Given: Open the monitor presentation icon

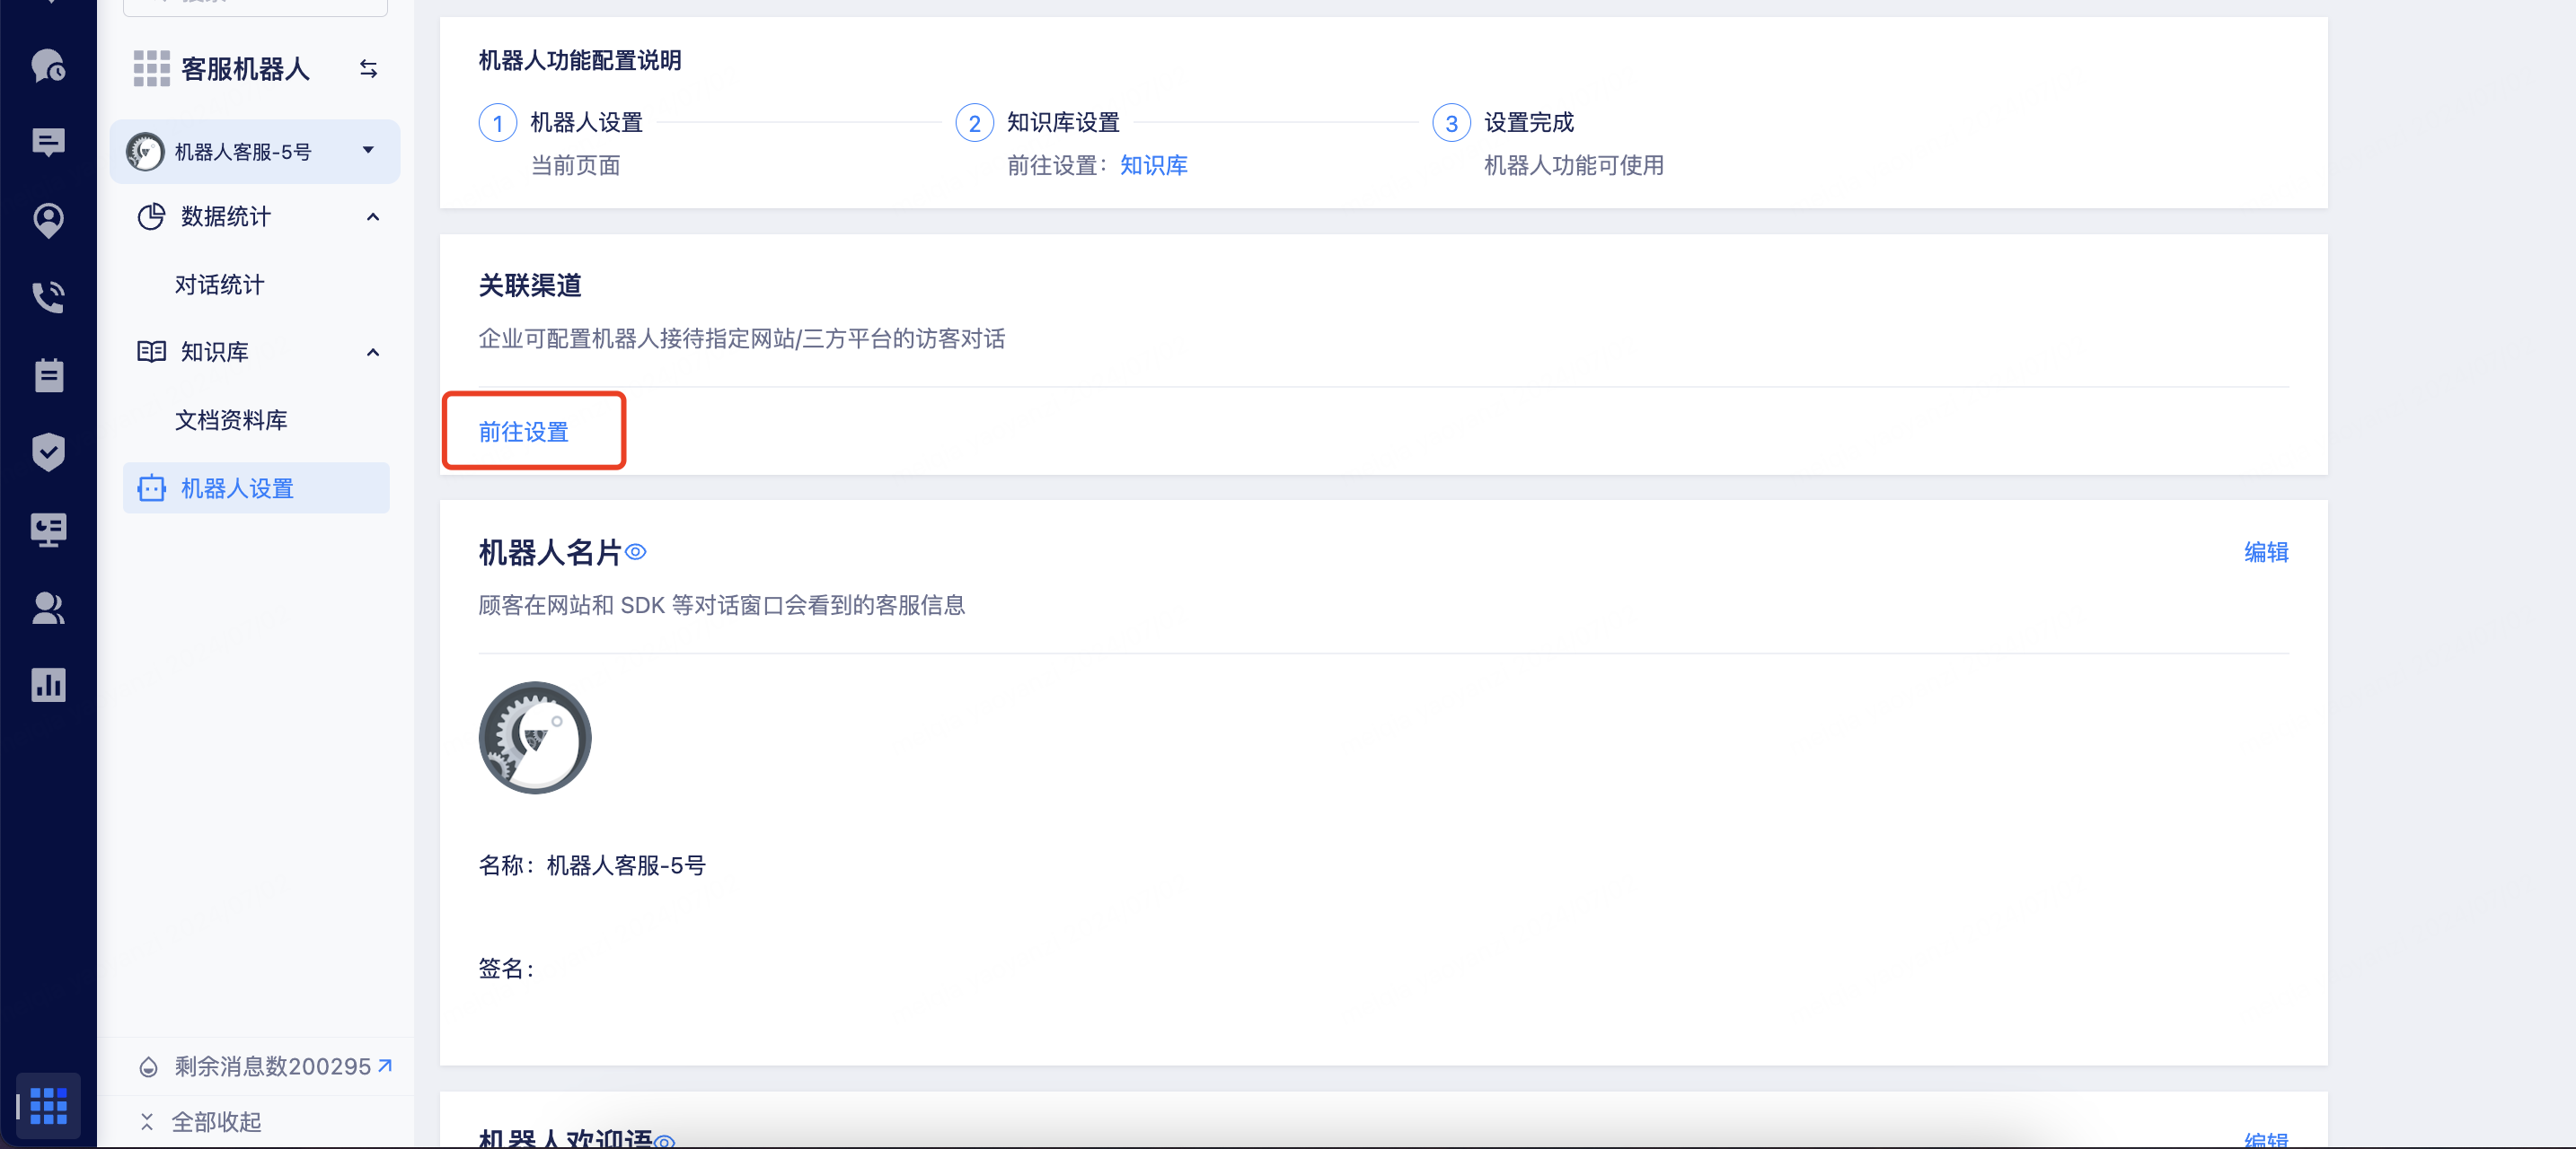Looking at the screenshot, I should [48, 530].
